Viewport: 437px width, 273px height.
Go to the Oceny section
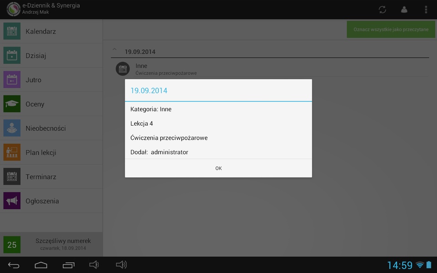(x=51, y=104)
